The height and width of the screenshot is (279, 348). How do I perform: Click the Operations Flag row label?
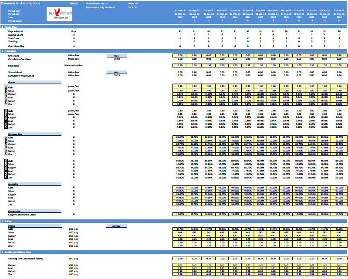pos(16,46)
